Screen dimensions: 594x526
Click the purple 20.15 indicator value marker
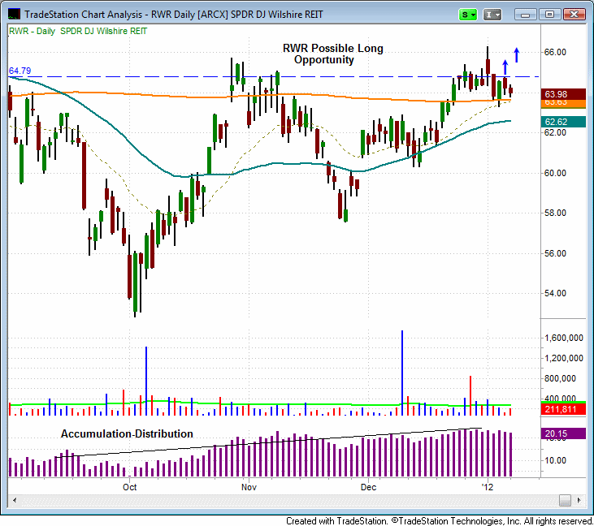tap(563, 433)
